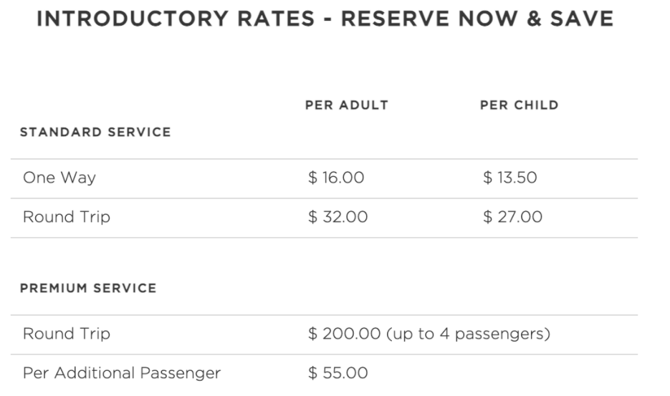Select the $27.00 child round trip price
The height and width of the screenshot is (396, 670).
[x=512, y=217]
